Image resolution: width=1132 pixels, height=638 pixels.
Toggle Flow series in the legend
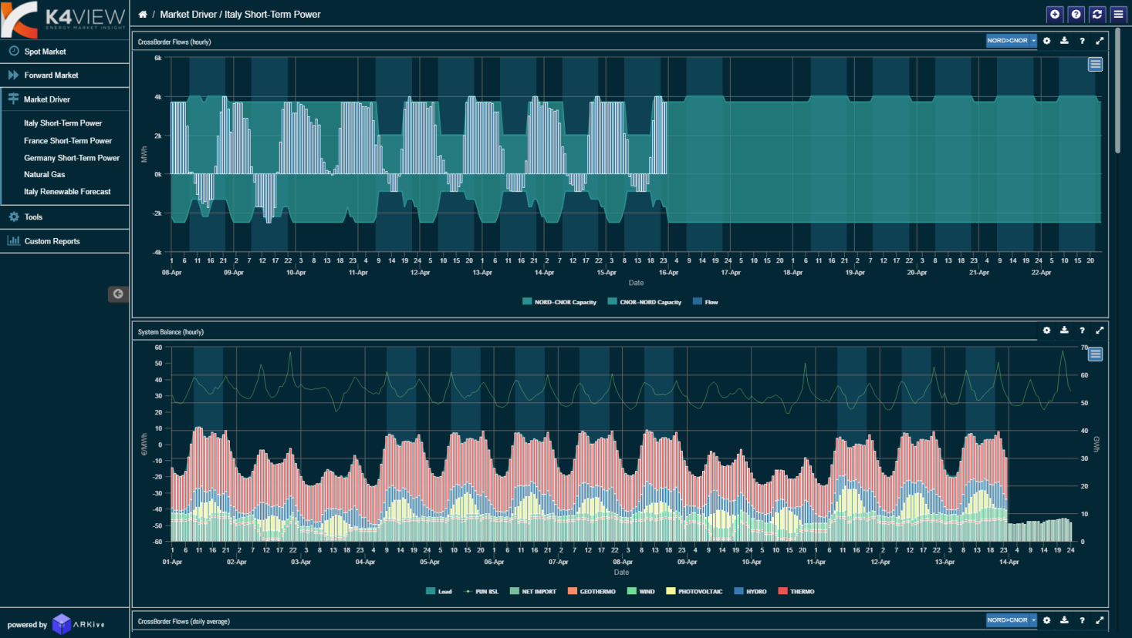[x=706, y=302]
